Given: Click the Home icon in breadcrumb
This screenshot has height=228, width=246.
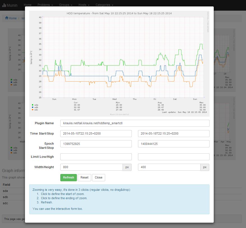Looking at the screenshot, I should (6, 18).
